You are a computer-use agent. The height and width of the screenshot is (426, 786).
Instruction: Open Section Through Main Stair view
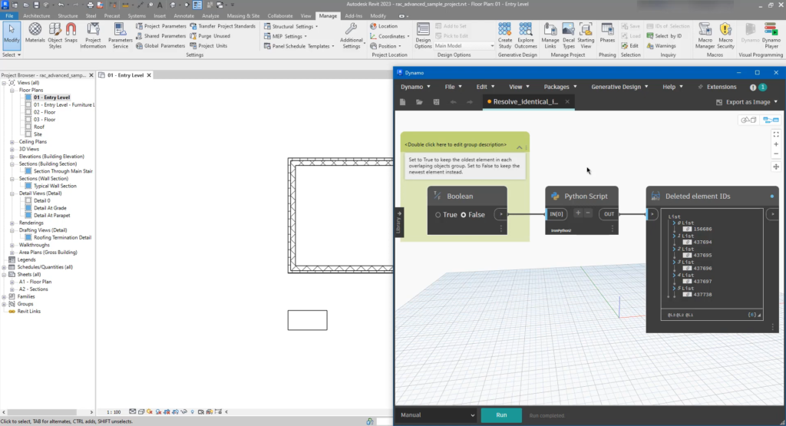tap(63, 171)
